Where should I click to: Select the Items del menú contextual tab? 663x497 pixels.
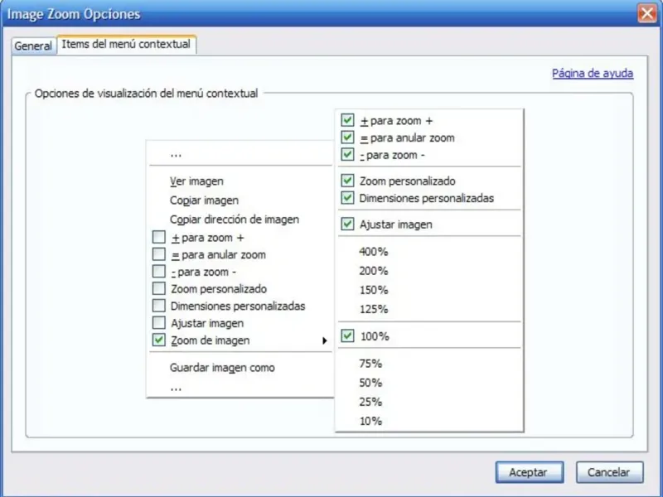click(x=126, y=45)
